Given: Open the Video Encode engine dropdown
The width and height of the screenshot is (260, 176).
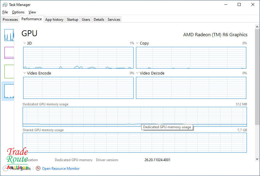Looking at the screenshot, I should point(25,73).
